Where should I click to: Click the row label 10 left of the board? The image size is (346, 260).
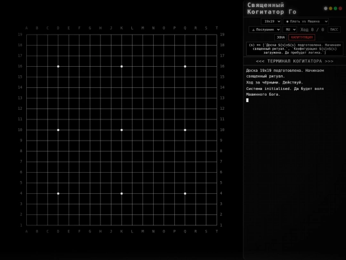(20, 130)
